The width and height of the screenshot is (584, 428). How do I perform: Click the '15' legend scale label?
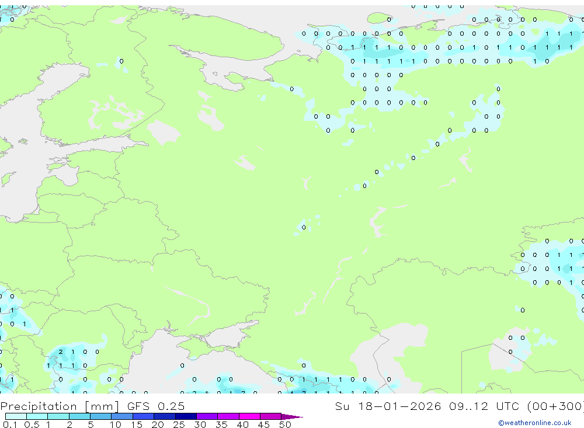[x=137, y=424]
